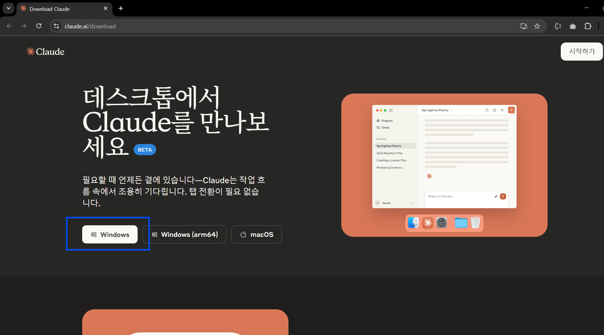604x335 pixels.
Task: View site information icon in address bar
Action: (x=56, y=26)
